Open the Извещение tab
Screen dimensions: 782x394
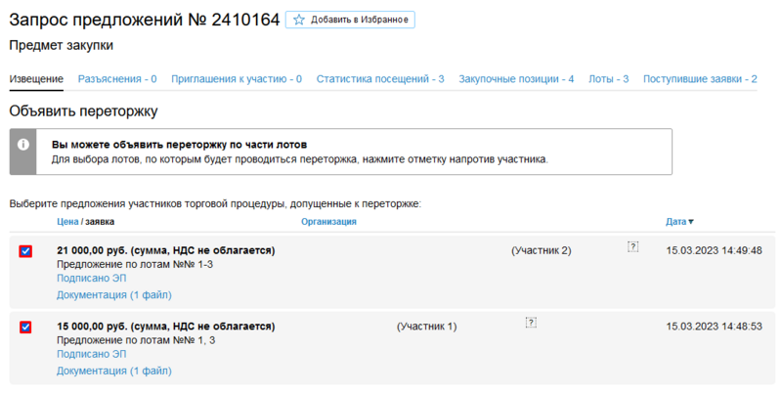pos(36,78)
